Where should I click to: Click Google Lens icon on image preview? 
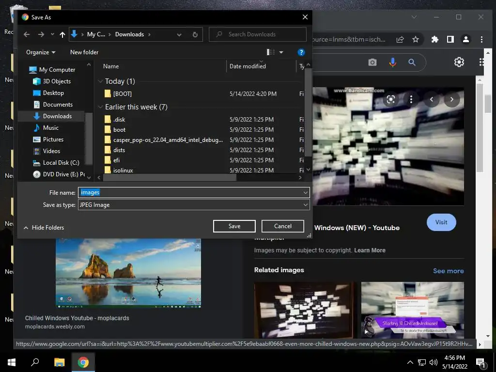point(391,100)
